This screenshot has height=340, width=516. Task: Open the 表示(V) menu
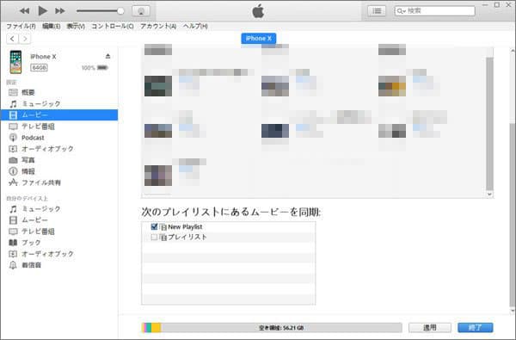76,26
